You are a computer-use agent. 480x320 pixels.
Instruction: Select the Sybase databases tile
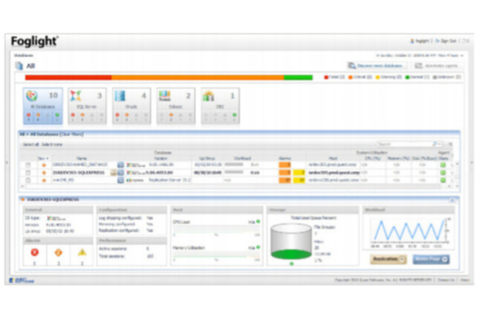176,106
